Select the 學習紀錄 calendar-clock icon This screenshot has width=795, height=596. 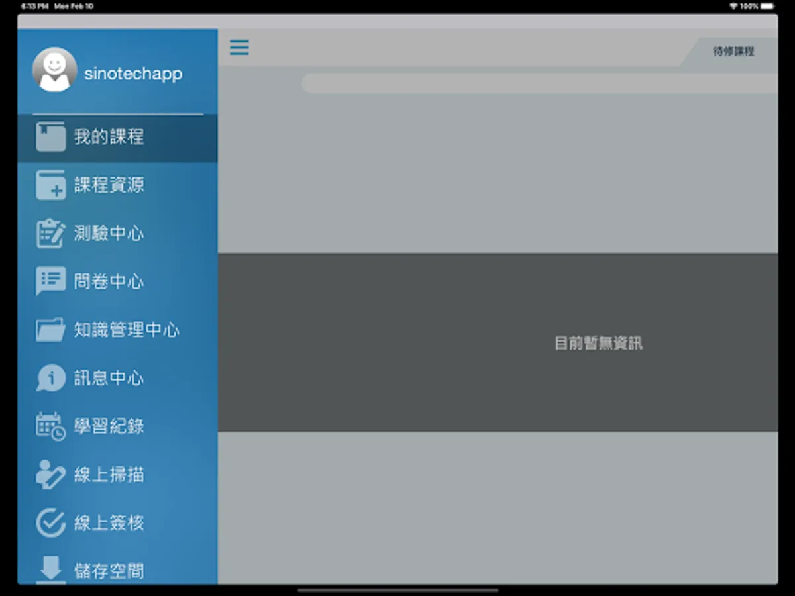point(50,426)
